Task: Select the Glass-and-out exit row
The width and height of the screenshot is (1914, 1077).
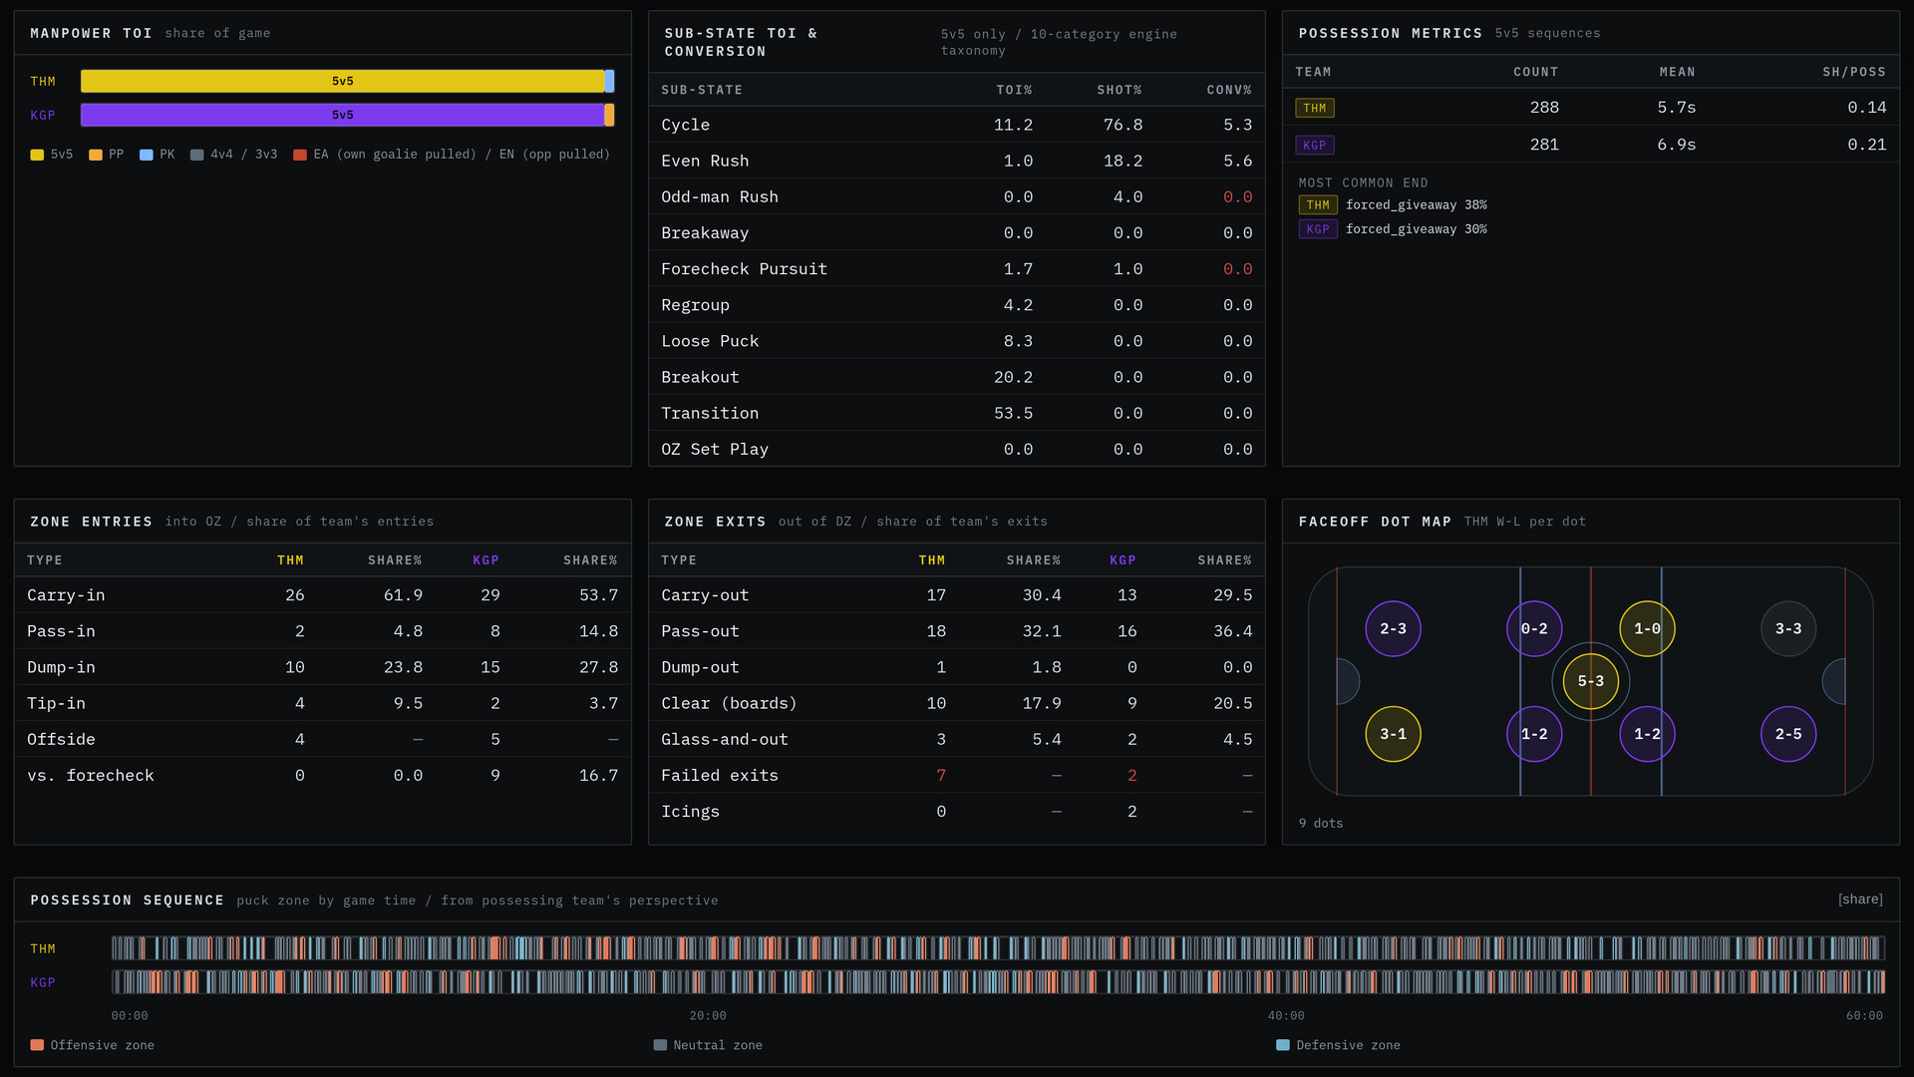Action: coord(957,739)
